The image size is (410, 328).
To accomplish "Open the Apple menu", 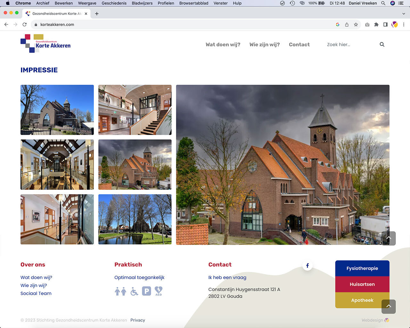I will tap(8, 3).
